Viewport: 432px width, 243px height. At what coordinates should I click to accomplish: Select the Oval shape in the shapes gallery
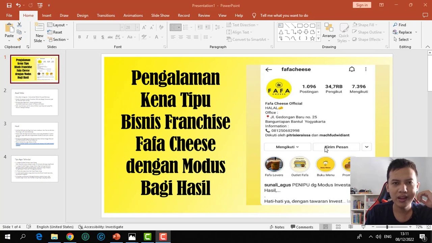click(x=306, y=26)
